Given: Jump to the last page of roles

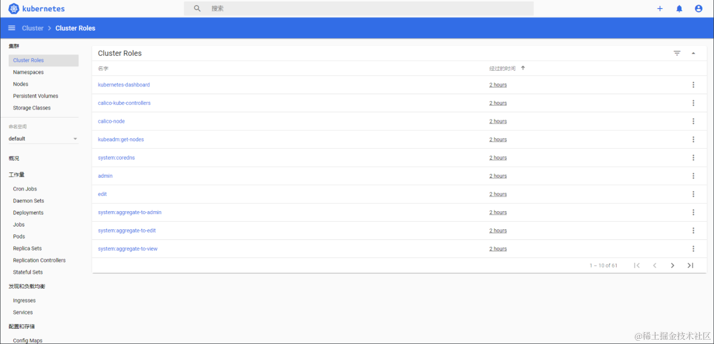Looking at the screenshot, I should tap(690, 266).
